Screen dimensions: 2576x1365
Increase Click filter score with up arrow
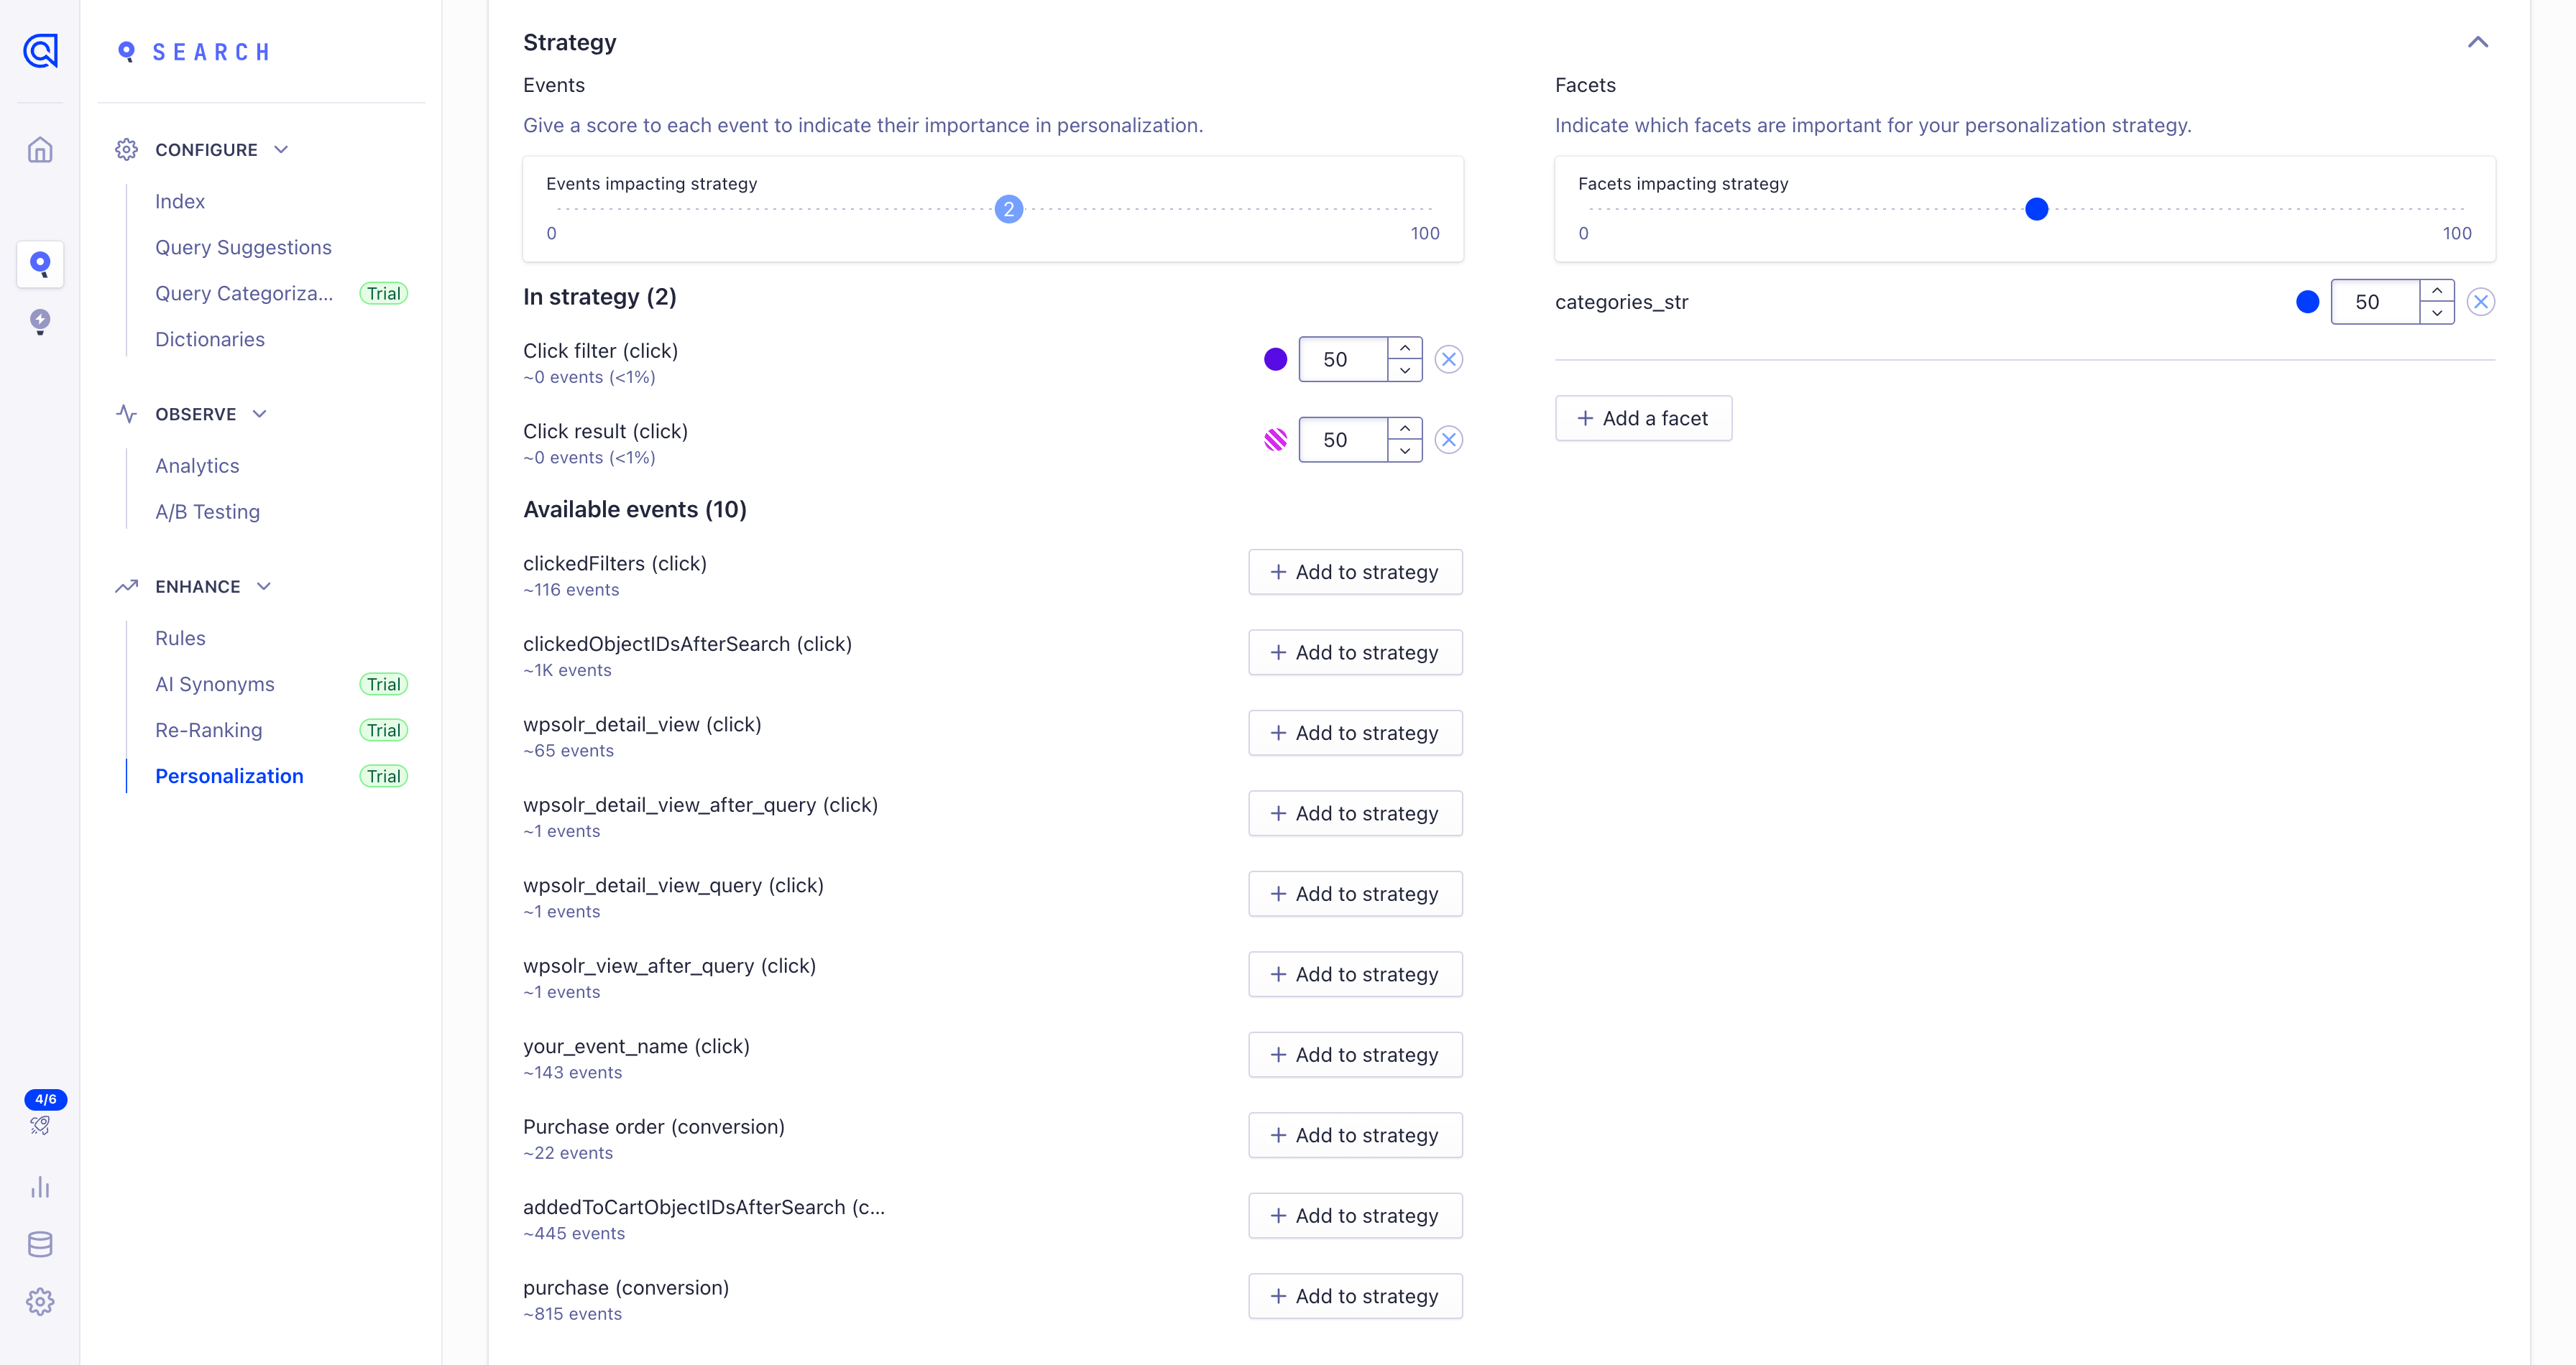(x=1405, y=348)
